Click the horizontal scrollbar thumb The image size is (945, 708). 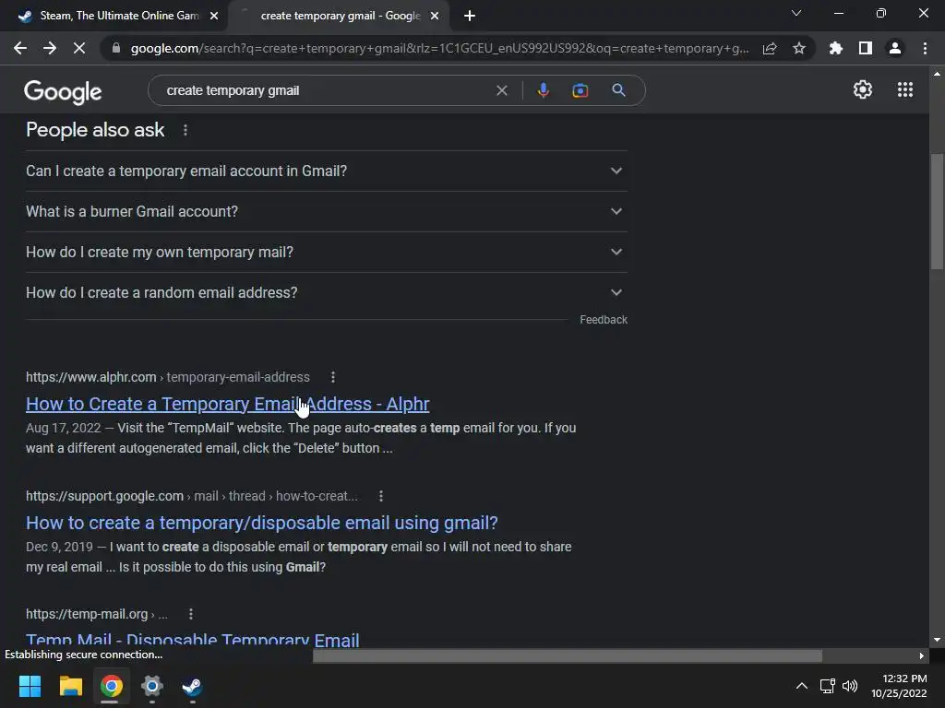tap(568, 655)
